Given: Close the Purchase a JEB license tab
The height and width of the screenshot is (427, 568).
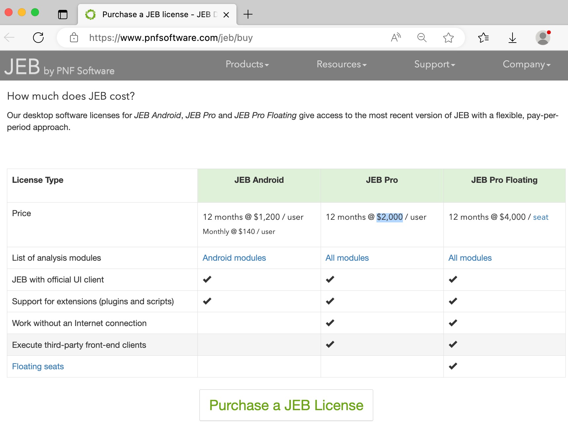Looking at the screenshot, I should tap(226, 15).
